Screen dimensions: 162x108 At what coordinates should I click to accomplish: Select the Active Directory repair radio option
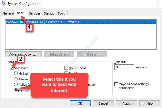point(16,84)
